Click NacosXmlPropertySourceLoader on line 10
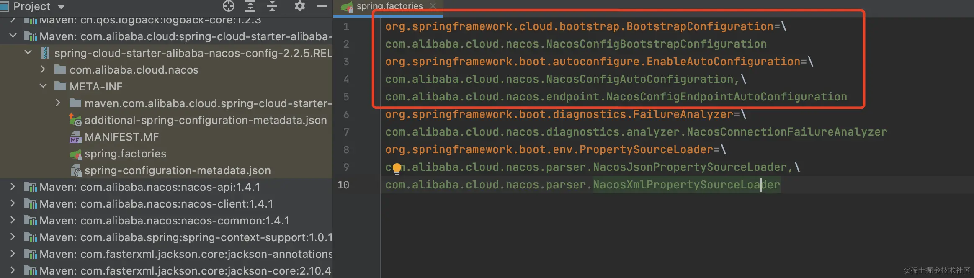Screen dimensions: 974x278 tap(687, 185)
